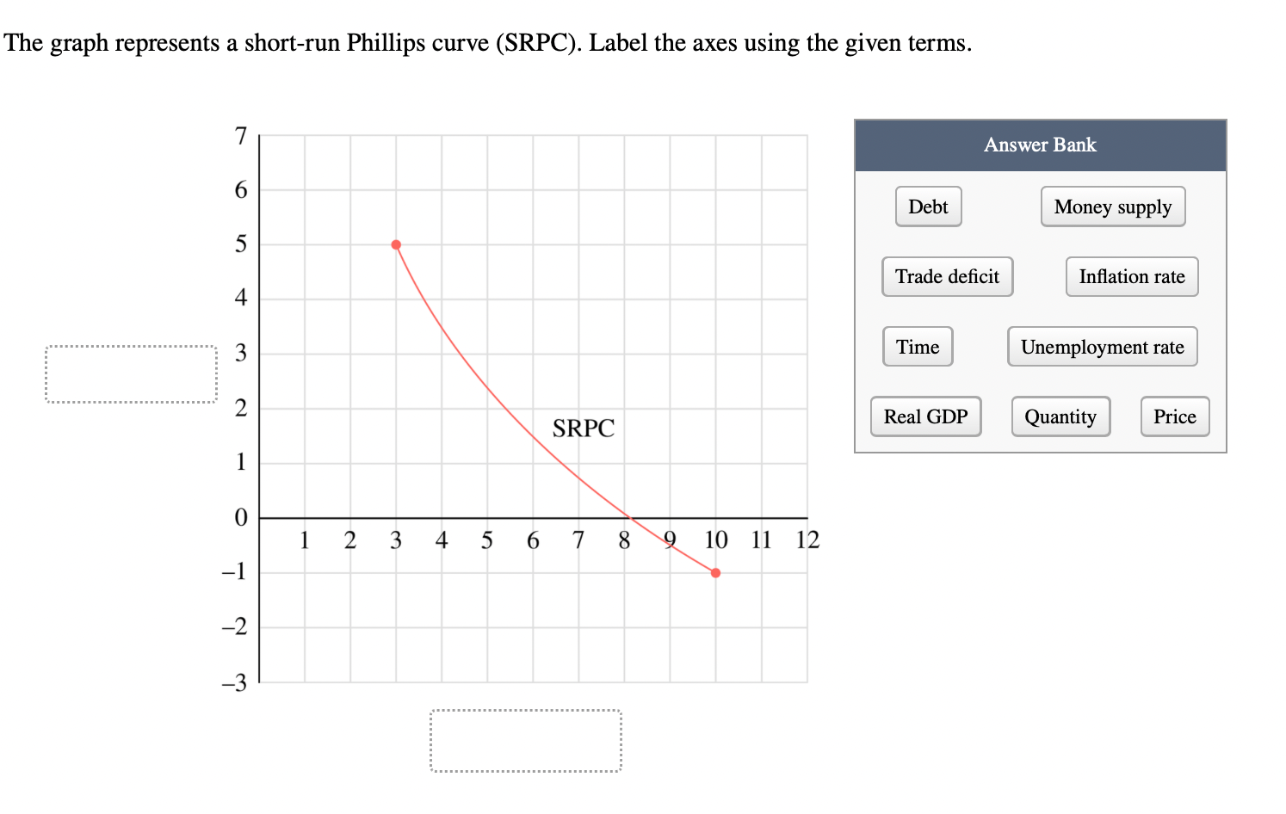
Task: Click the Debt label in the Answer Bank
Action: 928,207
